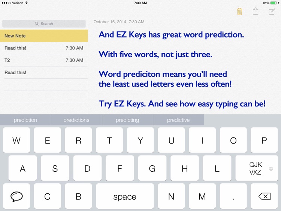
Task: Place cursor in 'With five words, not just three.'
Action: coord(155,54)
